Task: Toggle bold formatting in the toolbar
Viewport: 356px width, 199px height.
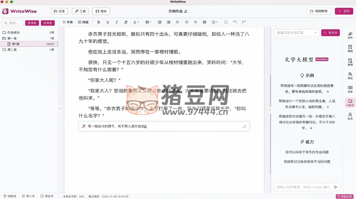Action: (99, 22)
